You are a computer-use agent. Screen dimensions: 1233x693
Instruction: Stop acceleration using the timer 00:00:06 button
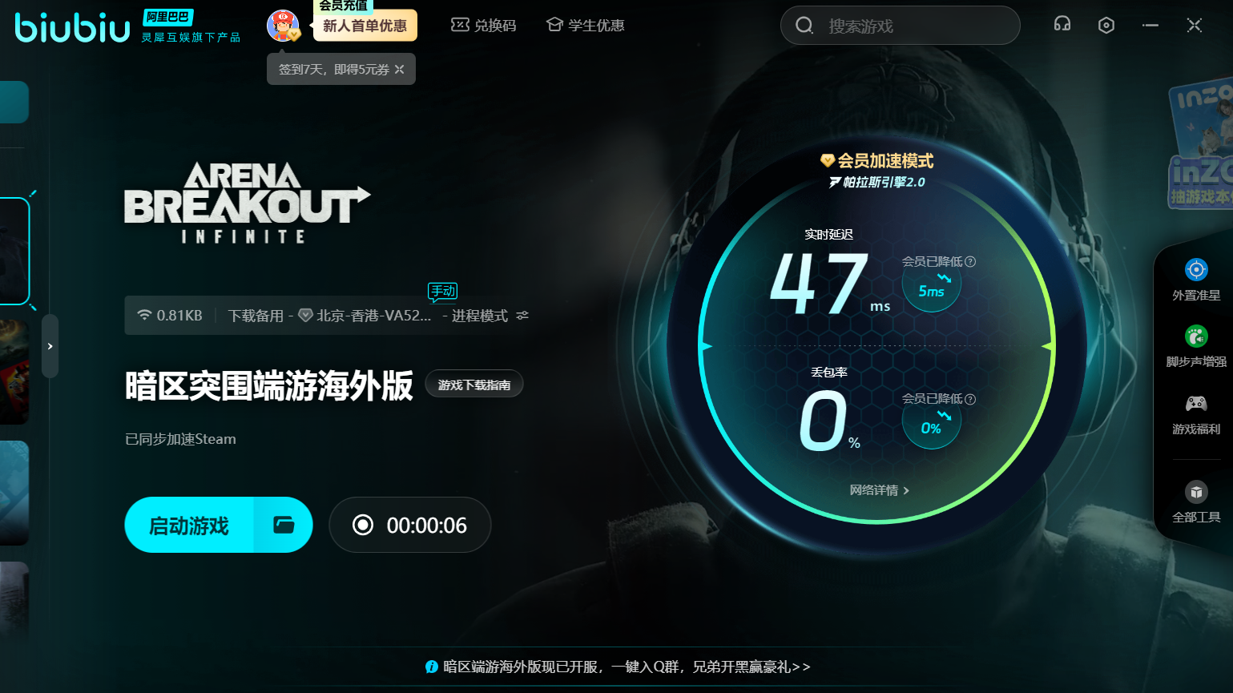click(x=409, y=526)
